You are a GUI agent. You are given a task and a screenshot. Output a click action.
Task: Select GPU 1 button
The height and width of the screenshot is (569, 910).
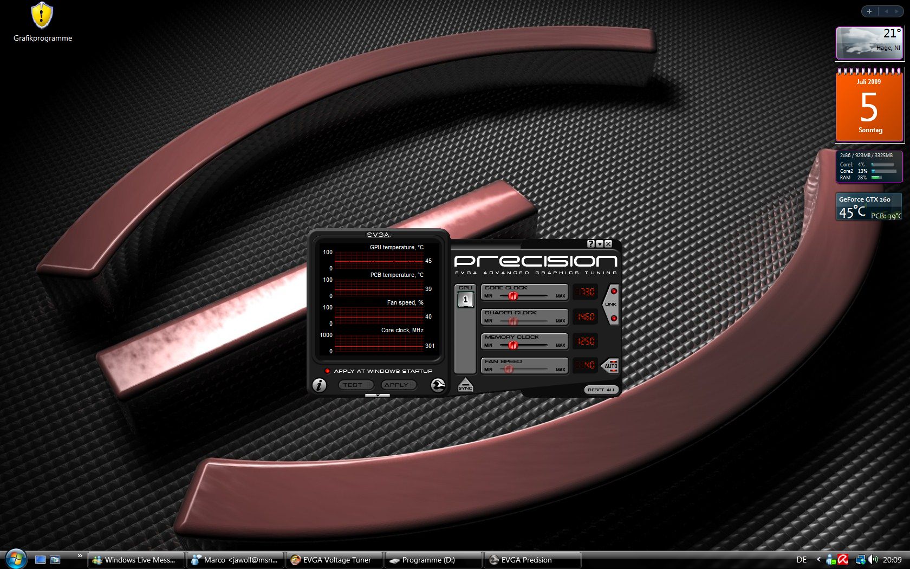[465, 299]
